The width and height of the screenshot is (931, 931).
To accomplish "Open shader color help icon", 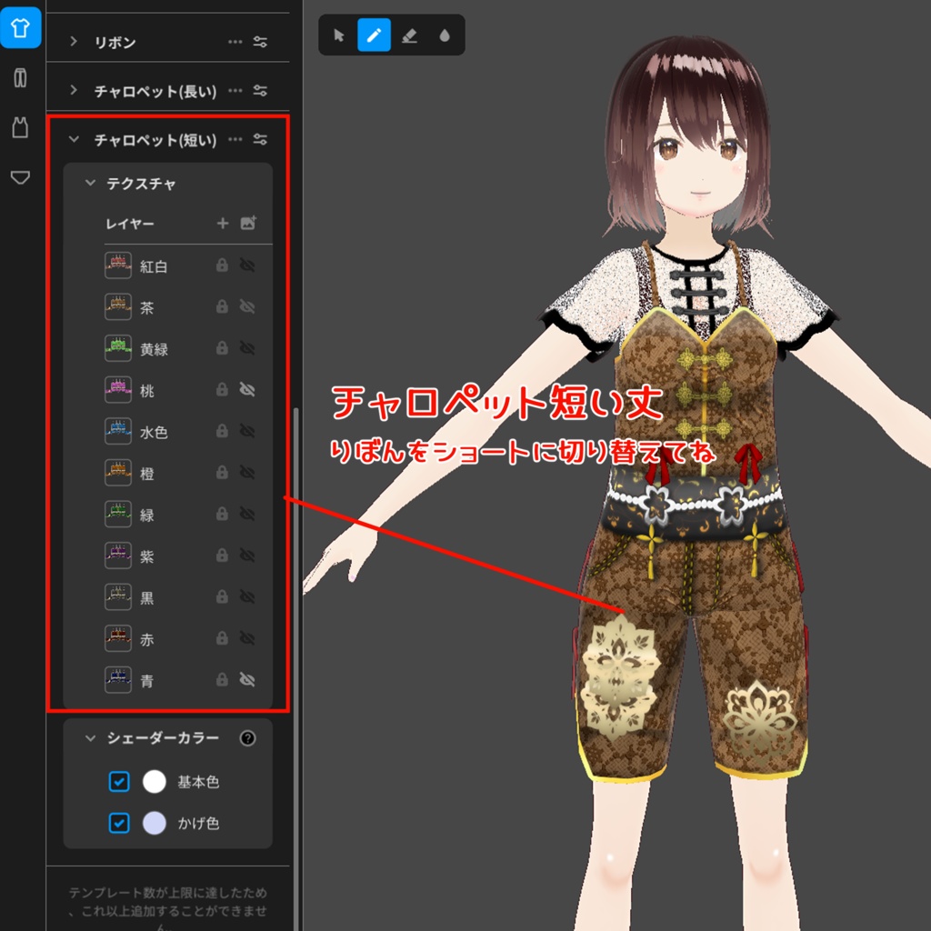I will click(247, 738).
